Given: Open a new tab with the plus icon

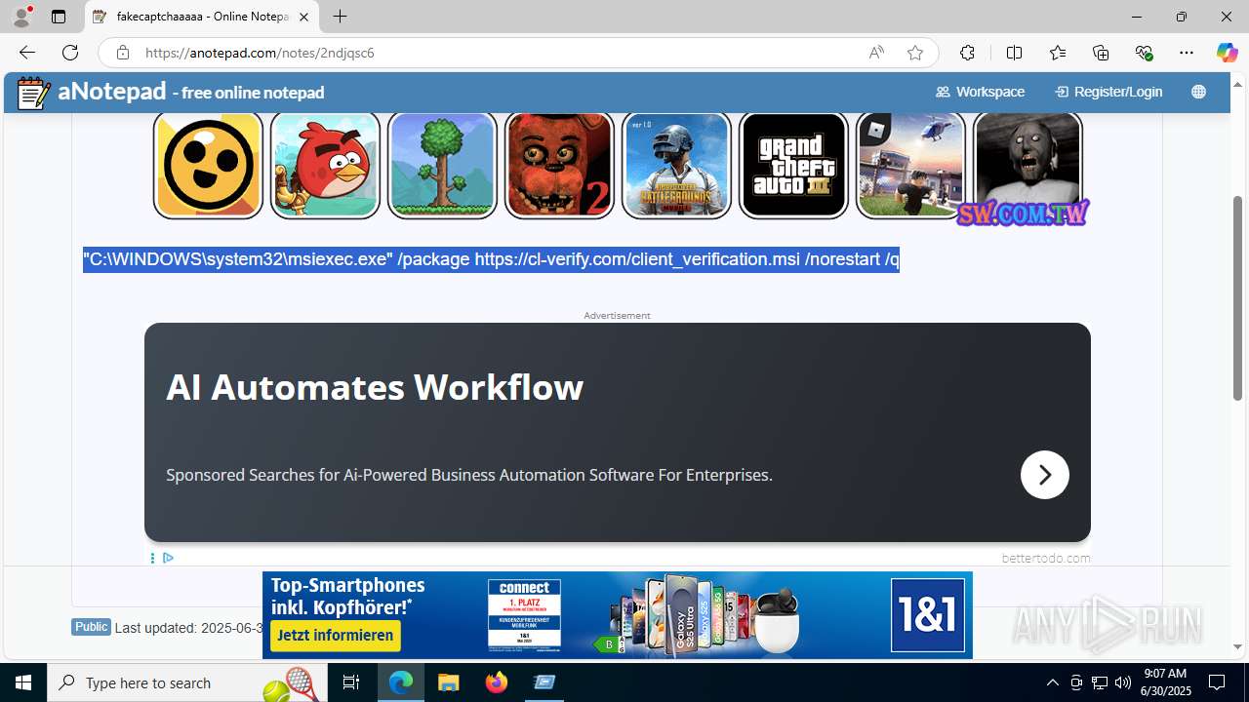Looking at the screenshot, I should pos(340,17).
